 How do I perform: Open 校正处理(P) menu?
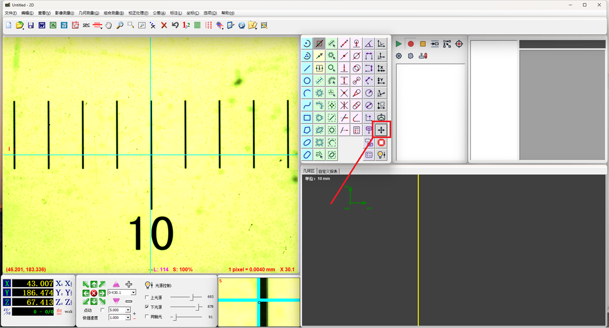tap(138, 13)
